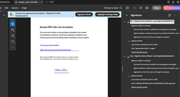This screenshot has width=180, height=97.
Task: Close the sample_with_link tab
Action: click(x=42, y=2)
